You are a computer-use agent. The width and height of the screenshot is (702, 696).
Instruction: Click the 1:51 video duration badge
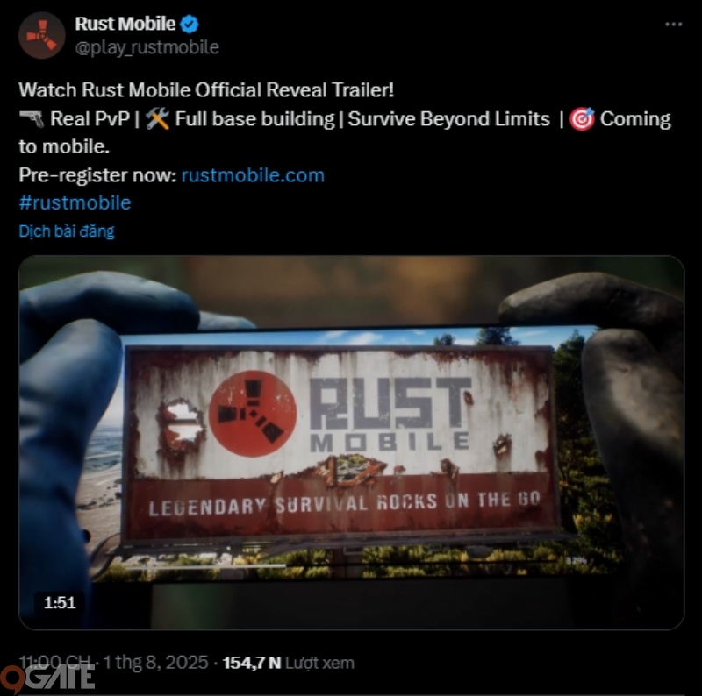pos(60,603)
